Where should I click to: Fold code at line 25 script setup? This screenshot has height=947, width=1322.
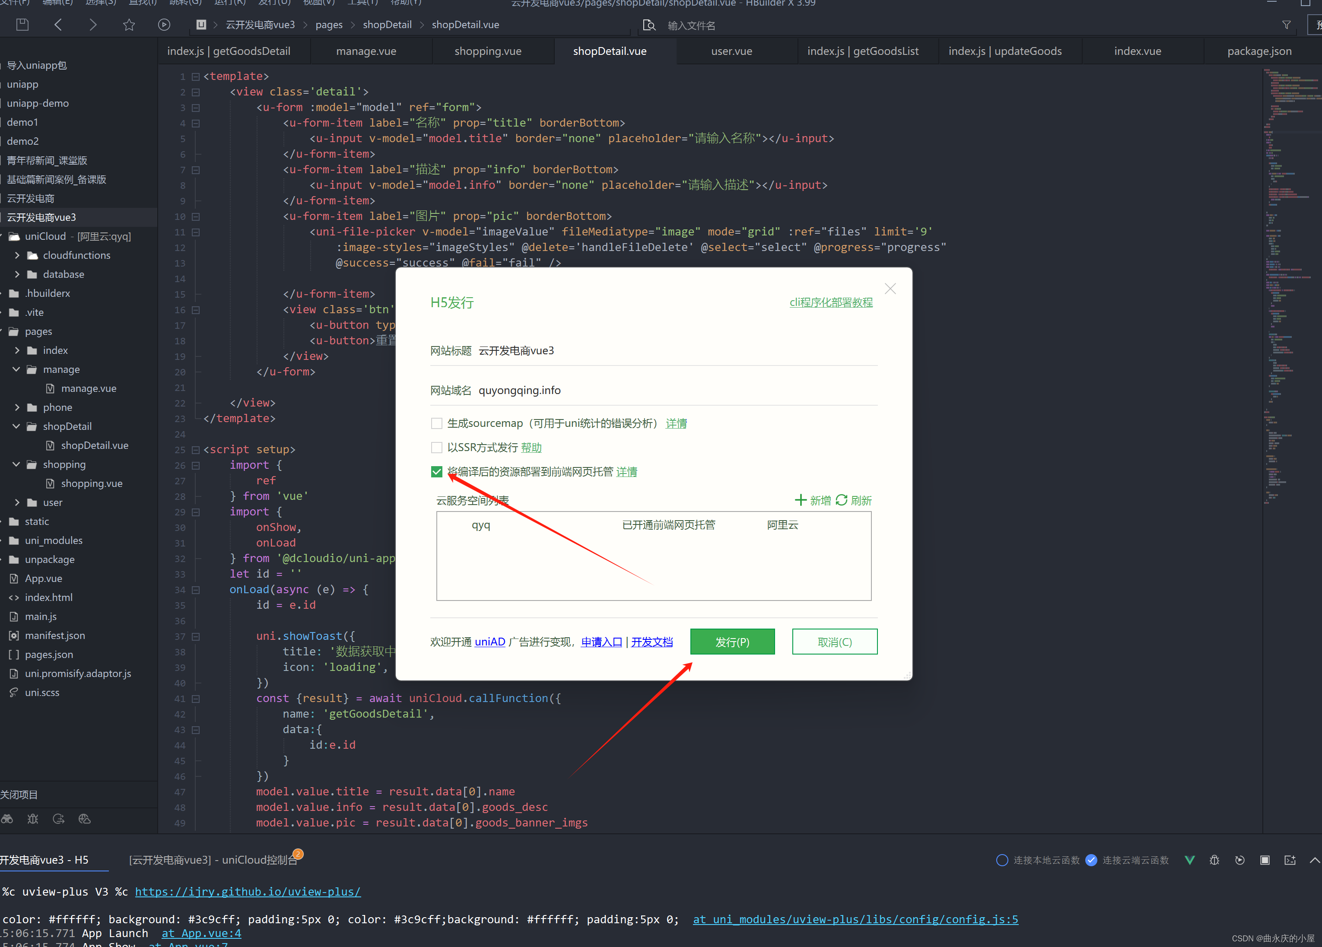click(196, 450)
